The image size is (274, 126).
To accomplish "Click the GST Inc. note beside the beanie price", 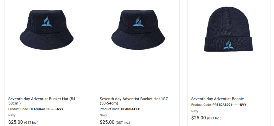I will (x=214, y=118).
